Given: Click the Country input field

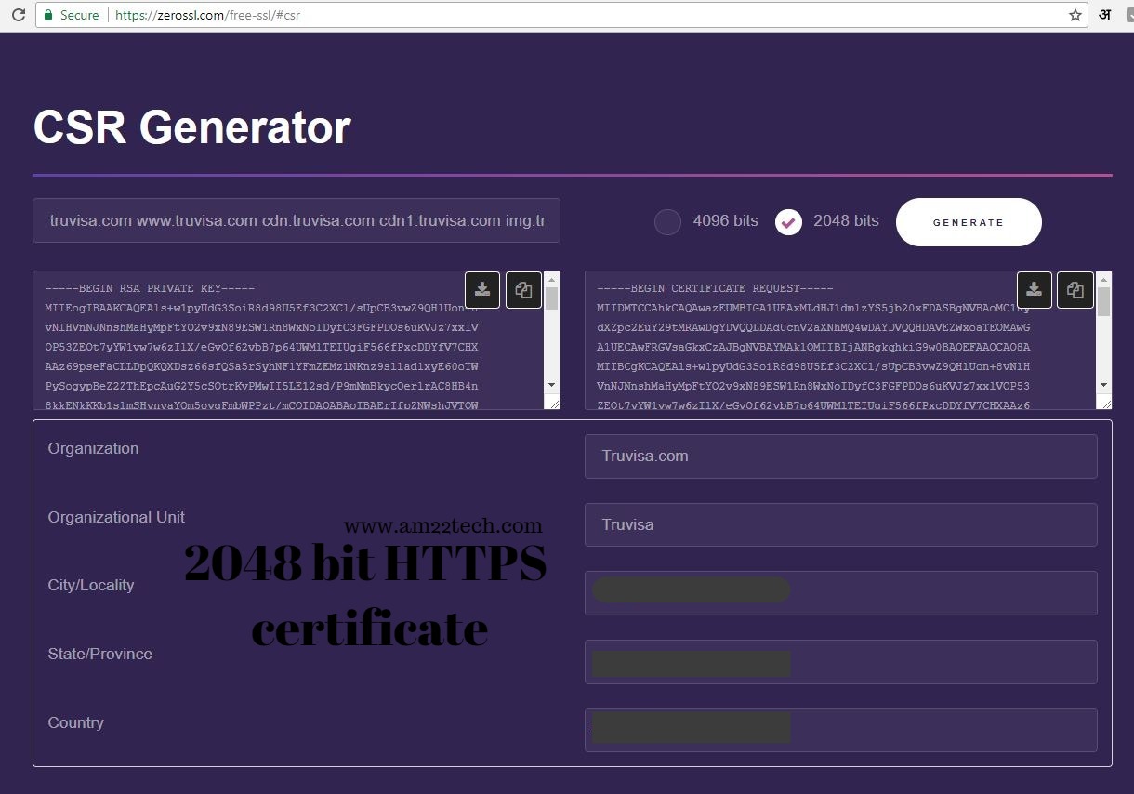Looking at the screenshot, I should (841, 731).
